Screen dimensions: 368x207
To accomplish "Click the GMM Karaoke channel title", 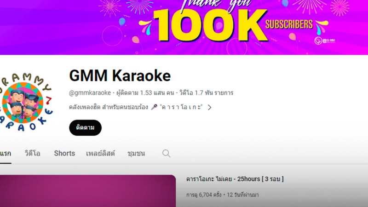I will [120, 75].
